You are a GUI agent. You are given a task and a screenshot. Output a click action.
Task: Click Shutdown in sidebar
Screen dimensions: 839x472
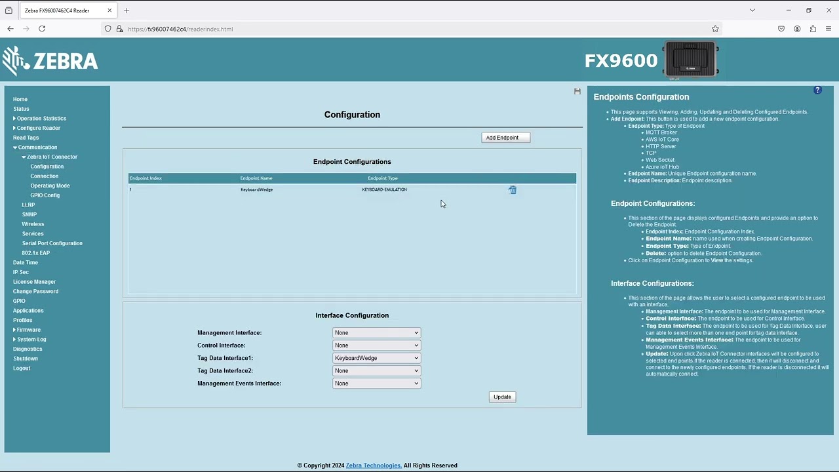(x=26, y=359)
